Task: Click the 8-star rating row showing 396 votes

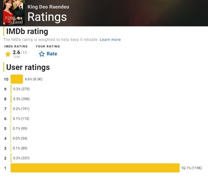Action: tap(17, 99)
